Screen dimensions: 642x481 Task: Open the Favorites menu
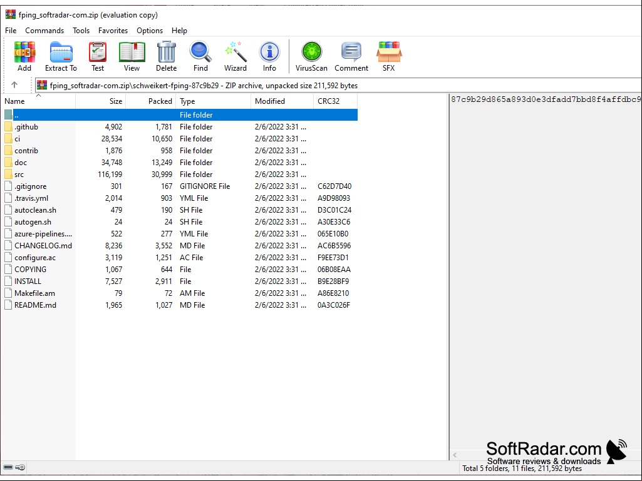coord(113,31)
